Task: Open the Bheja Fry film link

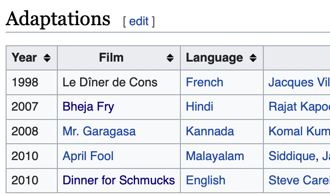Action: (89, 106)
